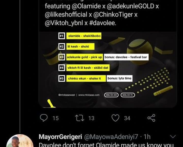This screenshot has height=147, width=183.
Task: Open the share icon on tweet
Action: pyautogui.click(x=151, y=118)
